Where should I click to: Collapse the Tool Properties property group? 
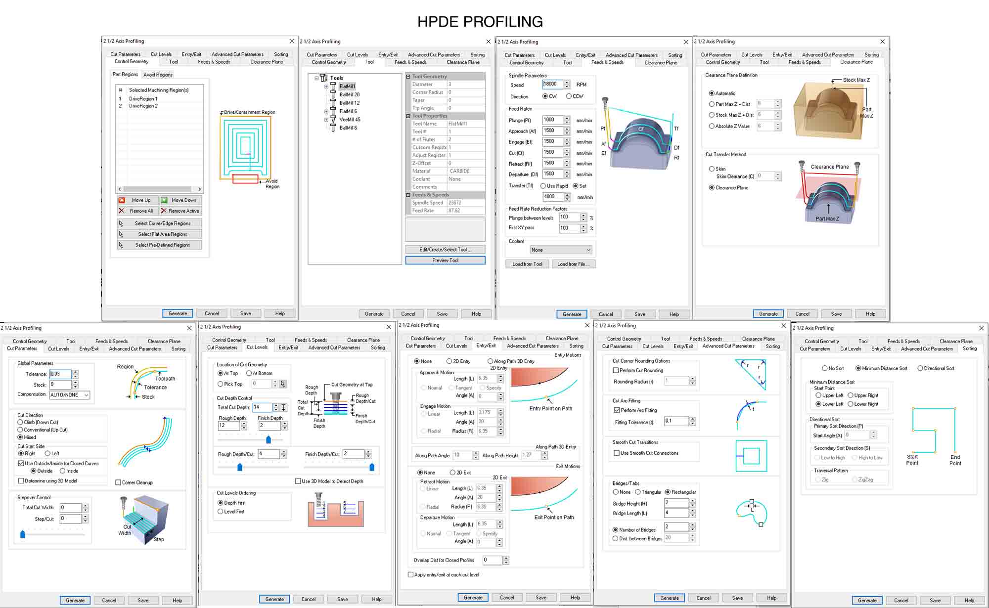pyautogui.click(x=408, y=116)
